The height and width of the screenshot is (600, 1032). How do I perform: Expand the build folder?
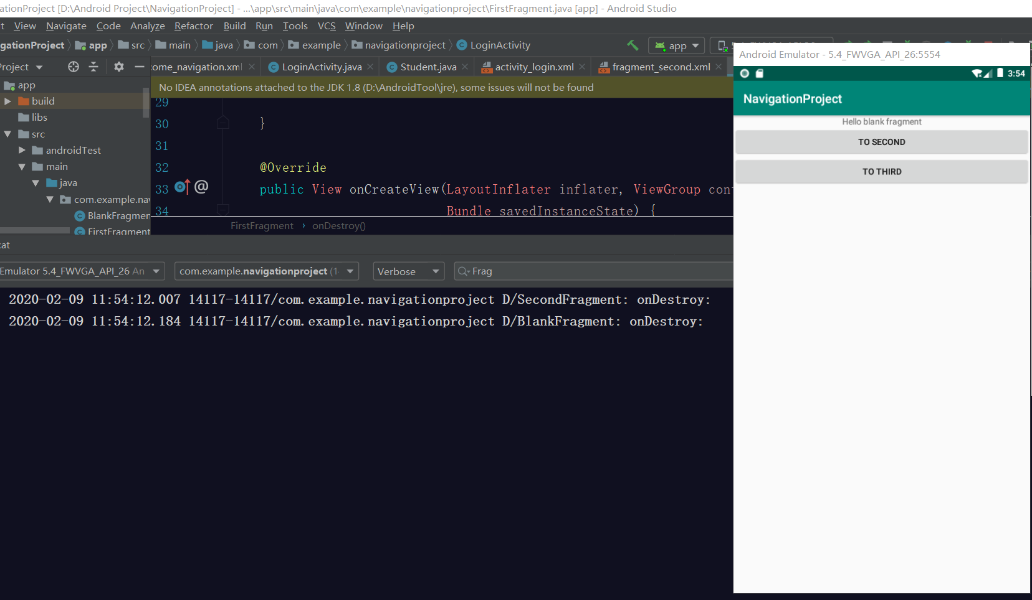pyautogui.click(x=7, y=101)
